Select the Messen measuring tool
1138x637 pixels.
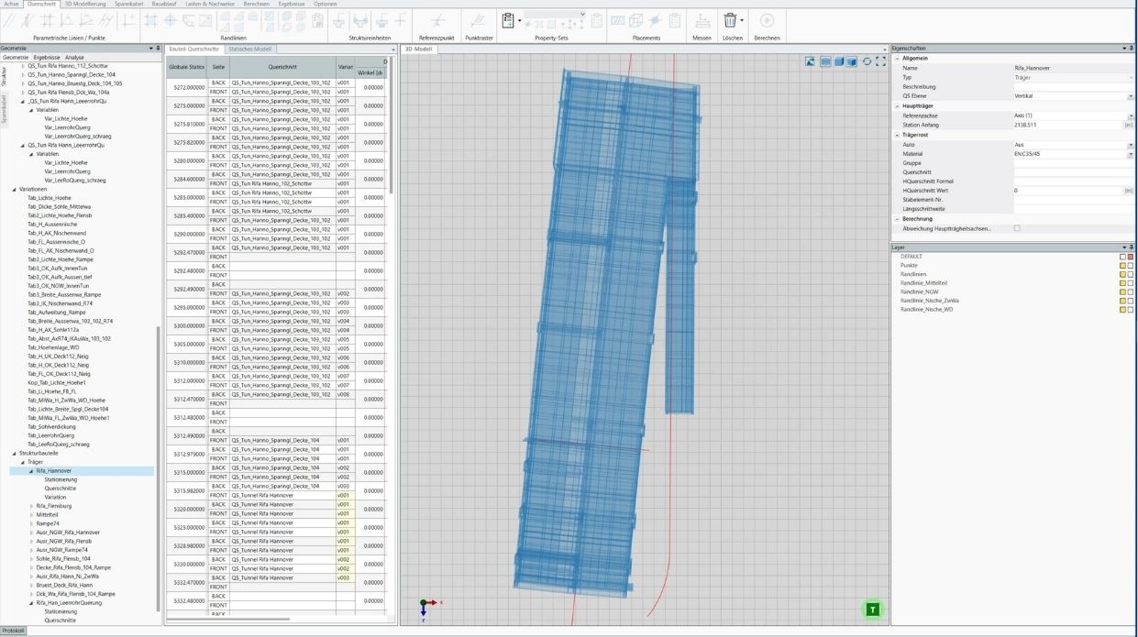(x=702, y=20)
